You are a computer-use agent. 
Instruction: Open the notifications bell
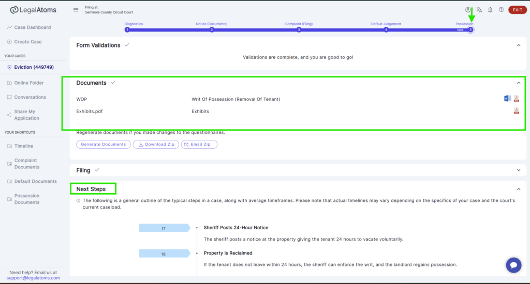click(490, 10)
